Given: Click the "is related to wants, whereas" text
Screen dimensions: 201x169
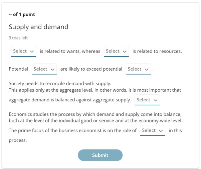Looking at the screenshot, I should [70, 52].
